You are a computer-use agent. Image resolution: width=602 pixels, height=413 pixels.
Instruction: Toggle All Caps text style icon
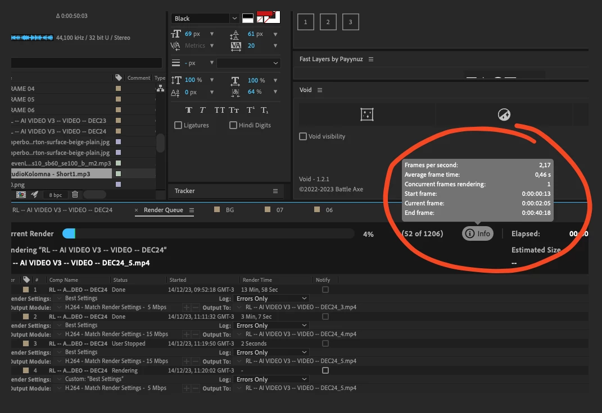[x=220, y=111]
